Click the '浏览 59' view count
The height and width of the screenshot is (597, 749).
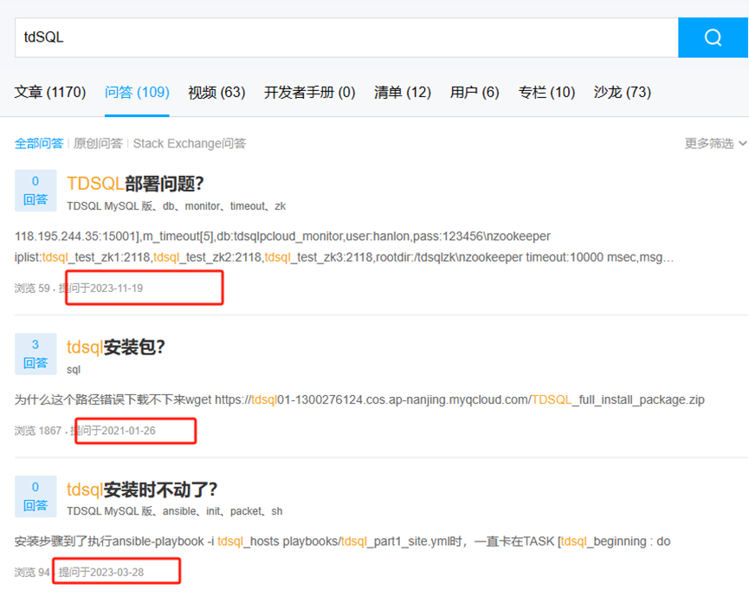[x=32, y=289]
